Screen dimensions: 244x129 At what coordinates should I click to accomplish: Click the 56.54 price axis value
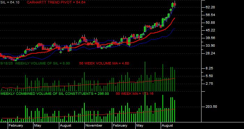210,15
